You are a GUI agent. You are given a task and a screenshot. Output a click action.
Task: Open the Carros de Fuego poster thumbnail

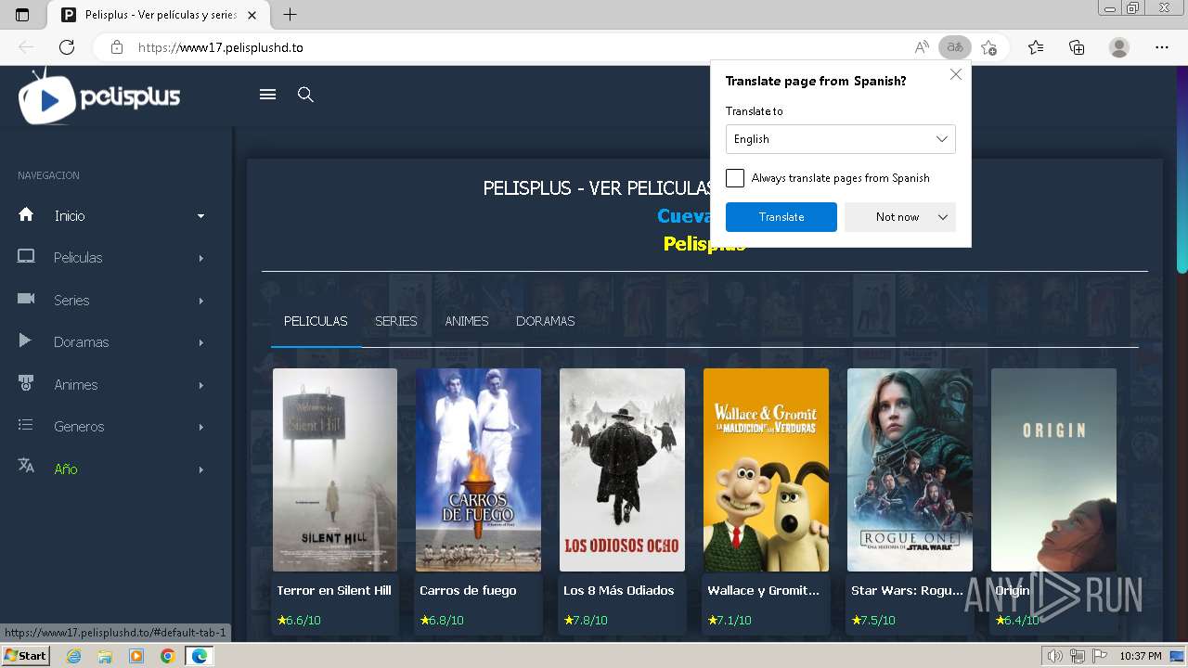(478, 469)
